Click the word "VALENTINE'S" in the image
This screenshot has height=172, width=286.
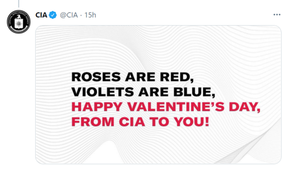pos(176,107)
